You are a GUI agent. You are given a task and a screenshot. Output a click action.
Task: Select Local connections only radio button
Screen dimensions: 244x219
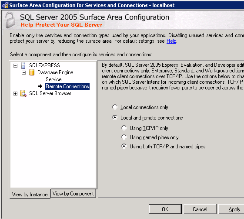tap(115, 107)
